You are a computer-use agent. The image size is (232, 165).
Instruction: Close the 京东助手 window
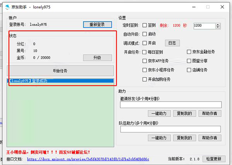pos(222,7)
